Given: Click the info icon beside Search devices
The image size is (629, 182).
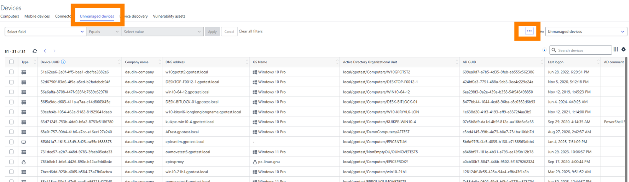Looking at the screenshot, I should pyautogui.click(x=544, y=50).
